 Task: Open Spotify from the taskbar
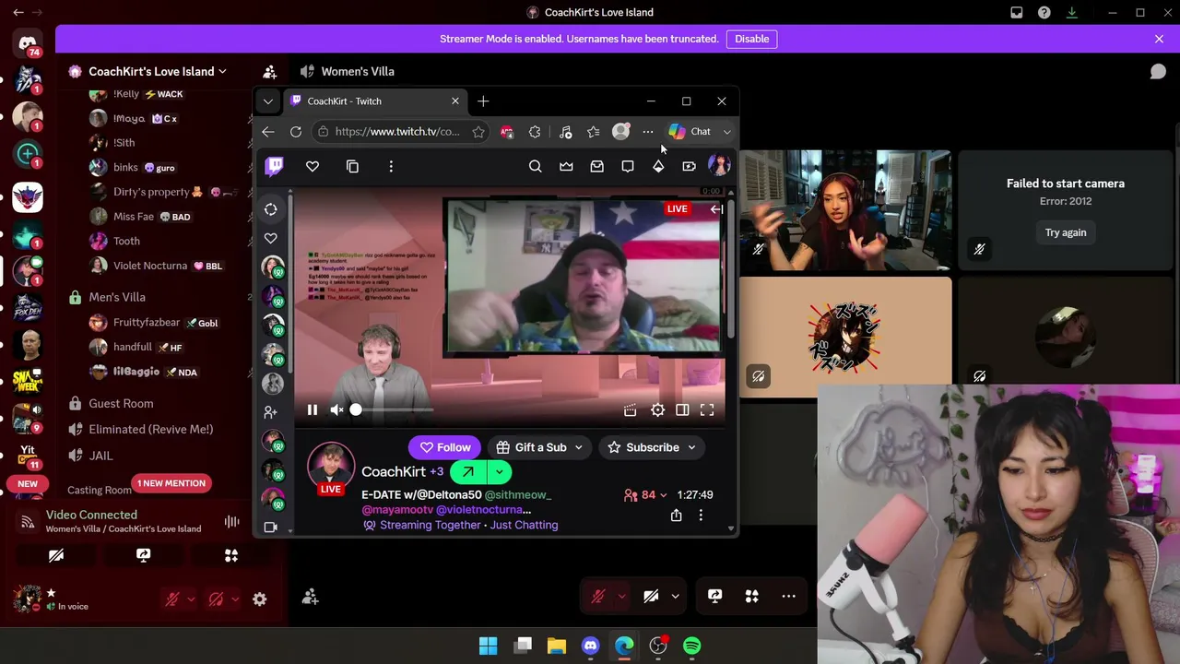[x=691, y=646]
